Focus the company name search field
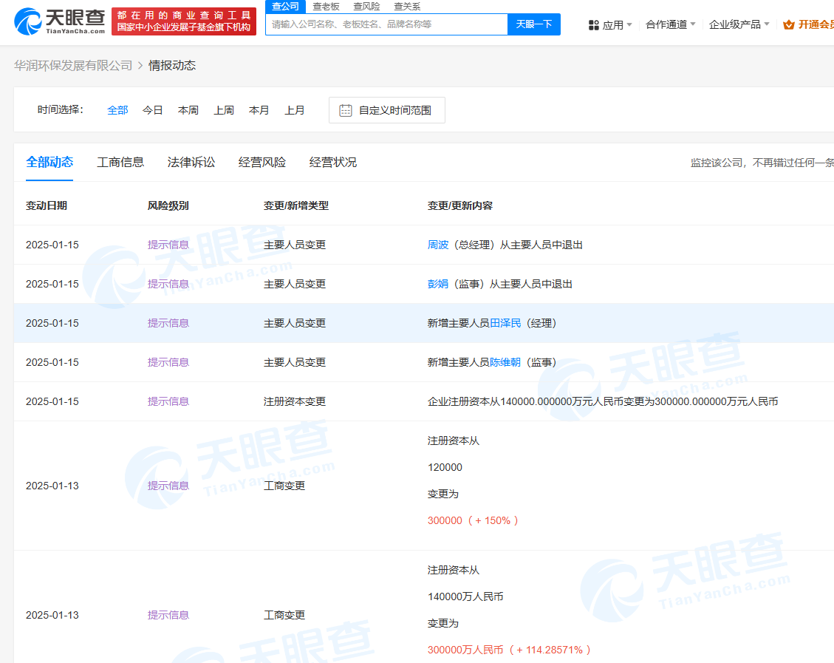 386,24
